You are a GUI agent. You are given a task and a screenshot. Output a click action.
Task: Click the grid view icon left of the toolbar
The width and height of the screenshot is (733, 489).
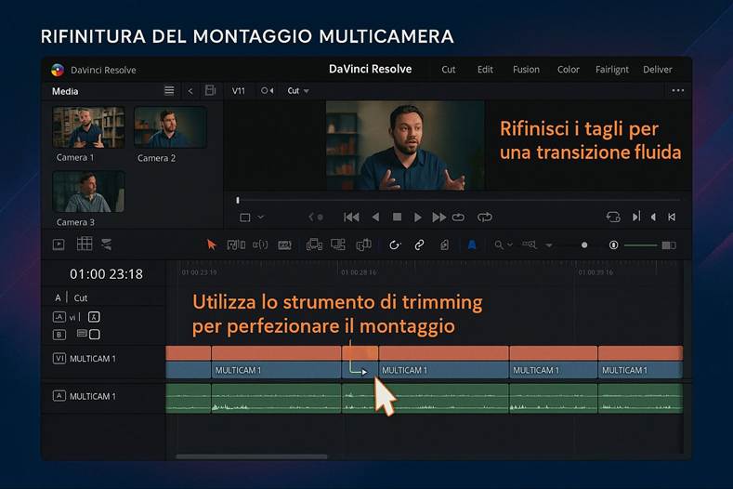85,244
